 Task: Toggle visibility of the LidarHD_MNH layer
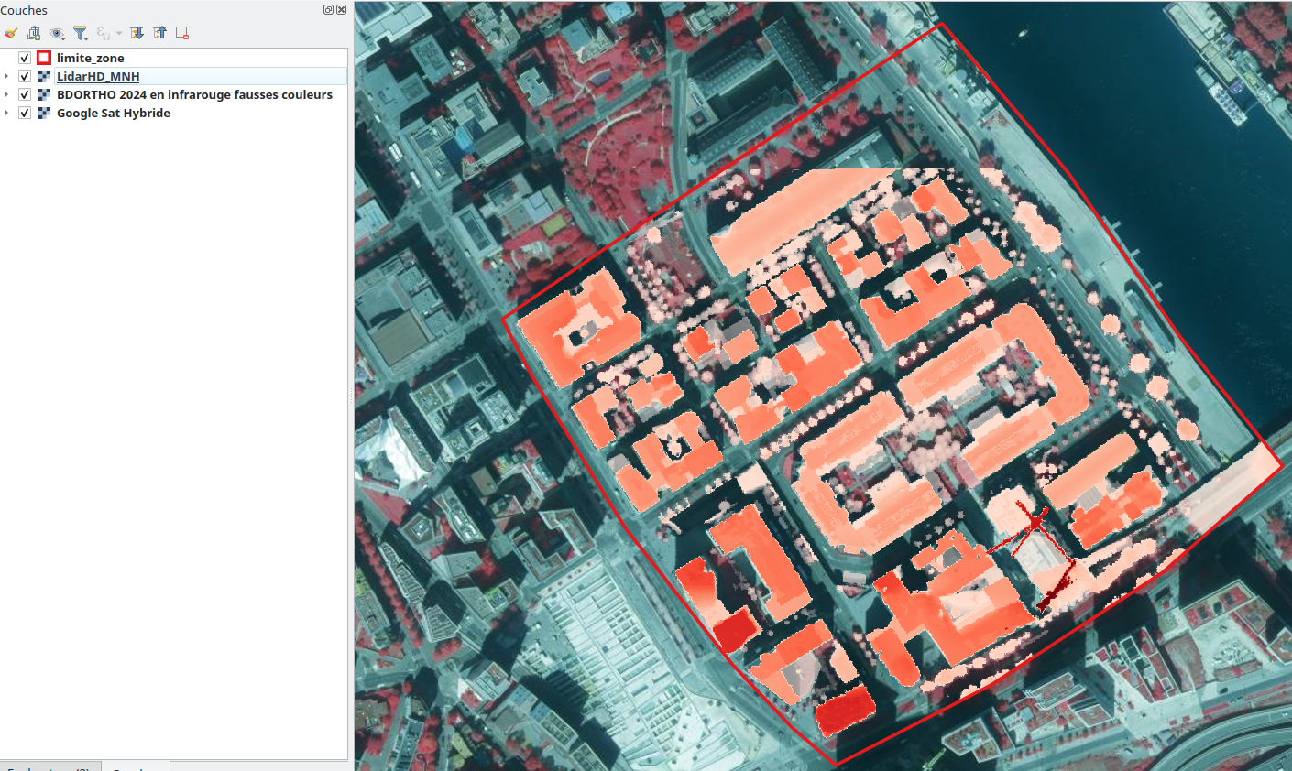tap(25, 76)
